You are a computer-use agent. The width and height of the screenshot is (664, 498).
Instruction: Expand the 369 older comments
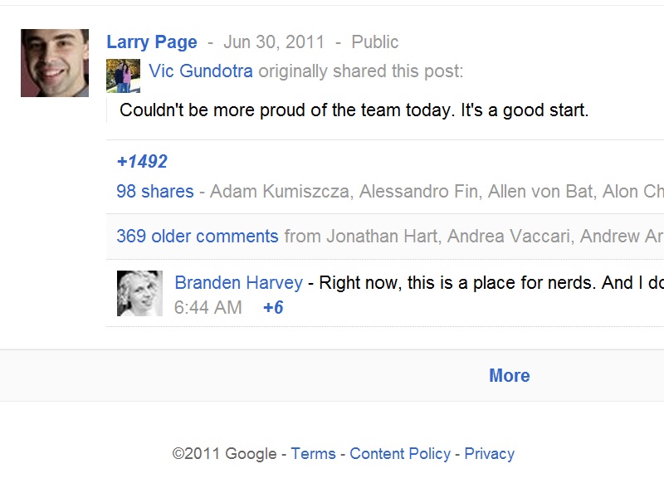point(198,237)
